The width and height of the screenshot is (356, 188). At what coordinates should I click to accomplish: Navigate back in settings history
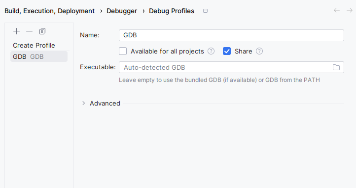[x=337, y=10]
